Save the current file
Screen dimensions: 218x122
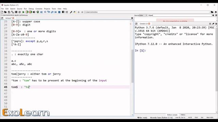coord(9,12)
